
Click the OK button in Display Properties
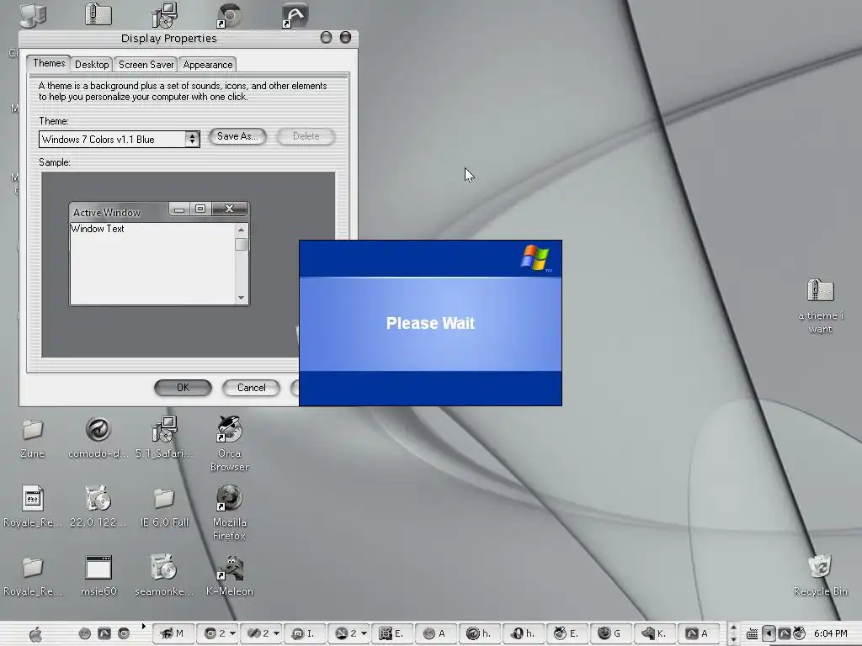tap(183, 388)
